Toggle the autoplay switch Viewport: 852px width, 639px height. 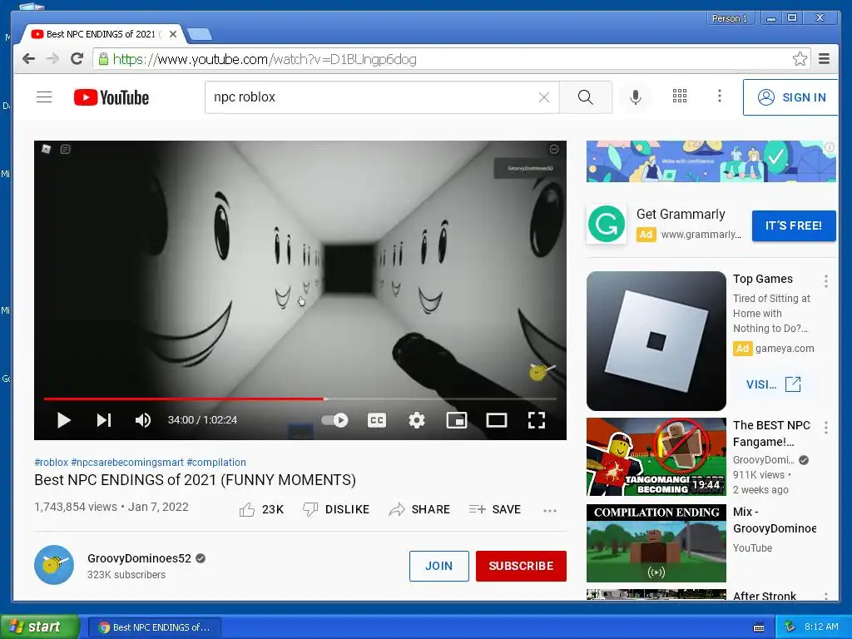point(334,420)
